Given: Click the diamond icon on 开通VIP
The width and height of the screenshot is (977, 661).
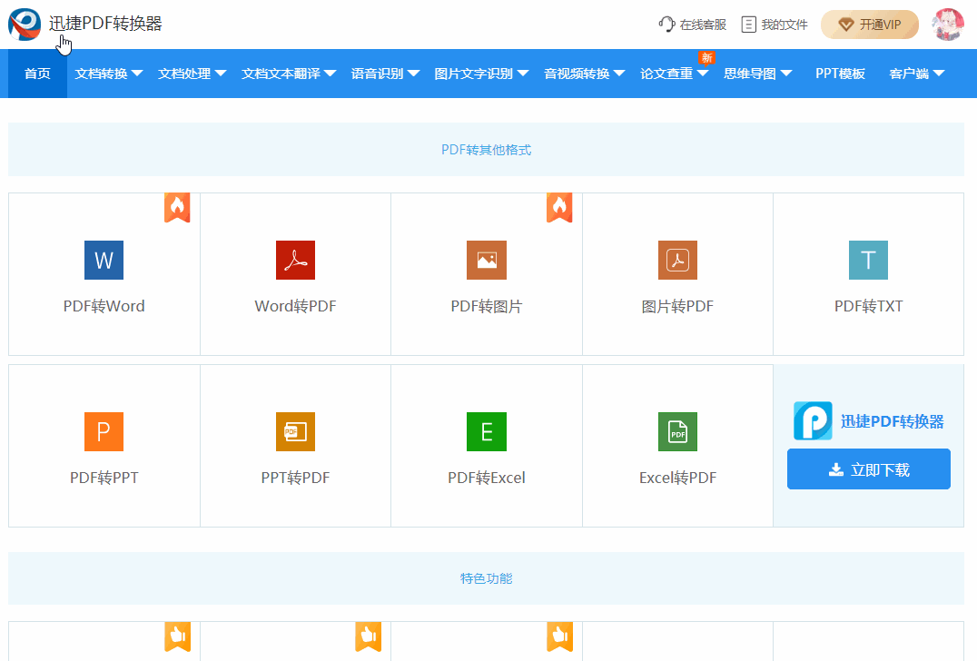Looking at the screenshot, I should (845, 25).
